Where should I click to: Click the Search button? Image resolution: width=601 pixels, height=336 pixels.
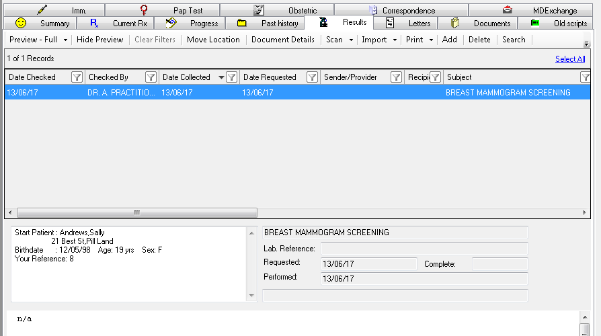pyautogui.click(x=514, y=40)
